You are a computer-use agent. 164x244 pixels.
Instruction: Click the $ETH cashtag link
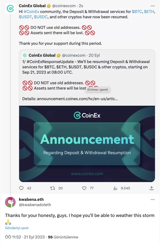(x=149, y=11)
